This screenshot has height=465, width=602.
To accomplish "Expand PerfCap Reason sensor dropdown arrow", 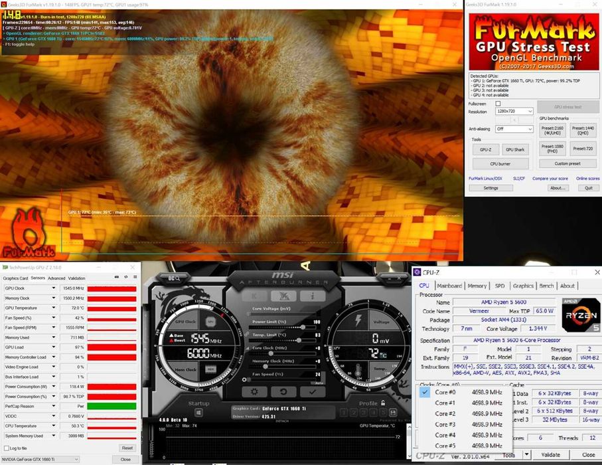I will pos(53,406).
